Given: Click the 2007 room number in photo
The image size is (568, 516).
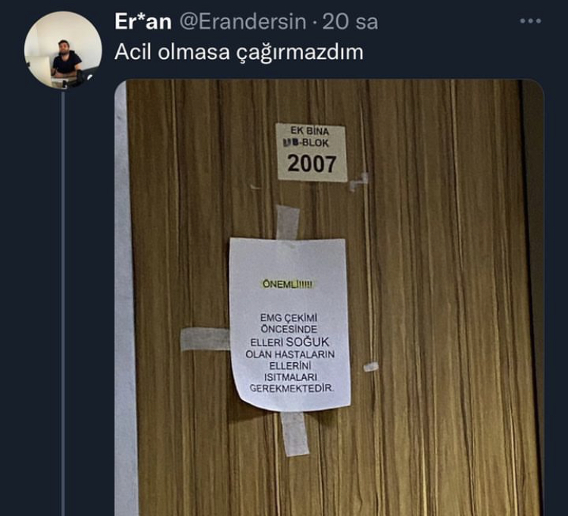Looking at the screenshot, I should pyautogui.click(x=312, y=164).
